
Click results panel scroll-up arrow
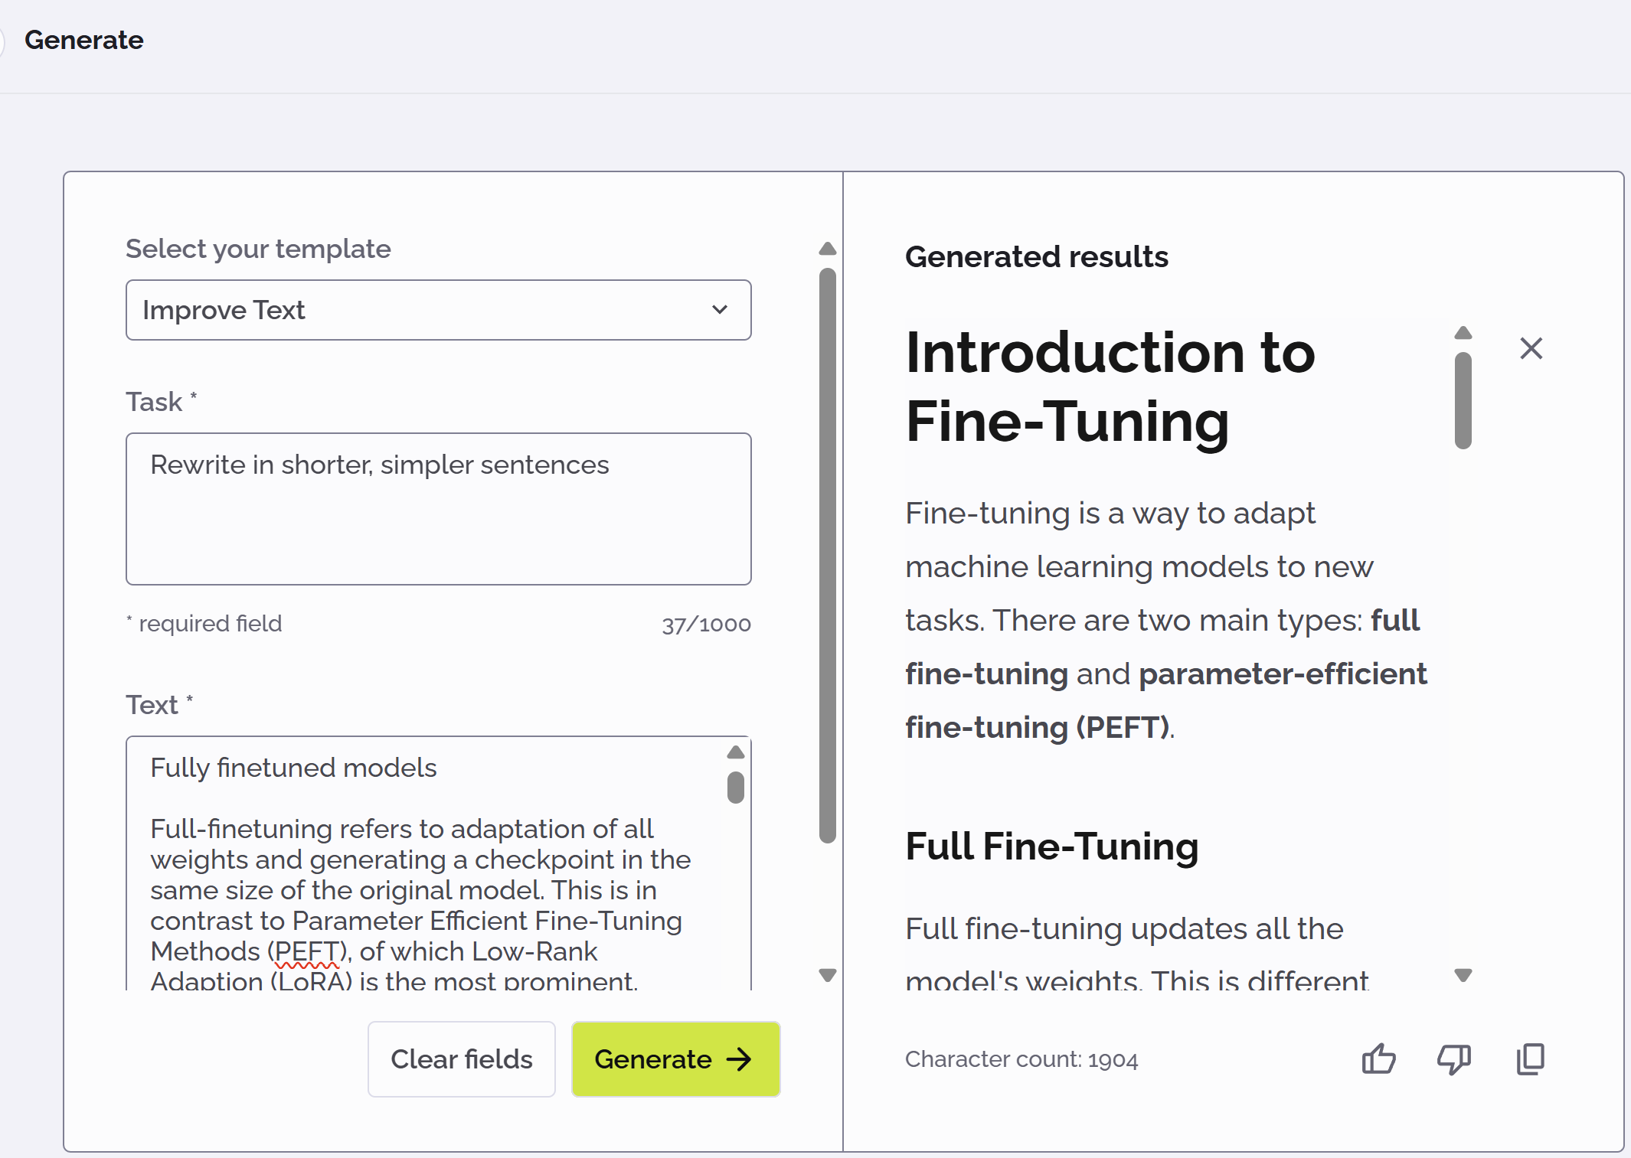point(1463,333)
